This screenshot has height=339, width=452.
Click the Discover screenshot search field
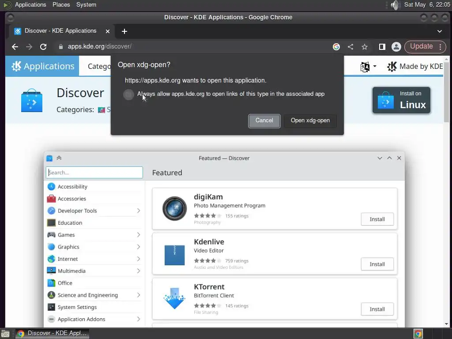[x=94, y=173]
